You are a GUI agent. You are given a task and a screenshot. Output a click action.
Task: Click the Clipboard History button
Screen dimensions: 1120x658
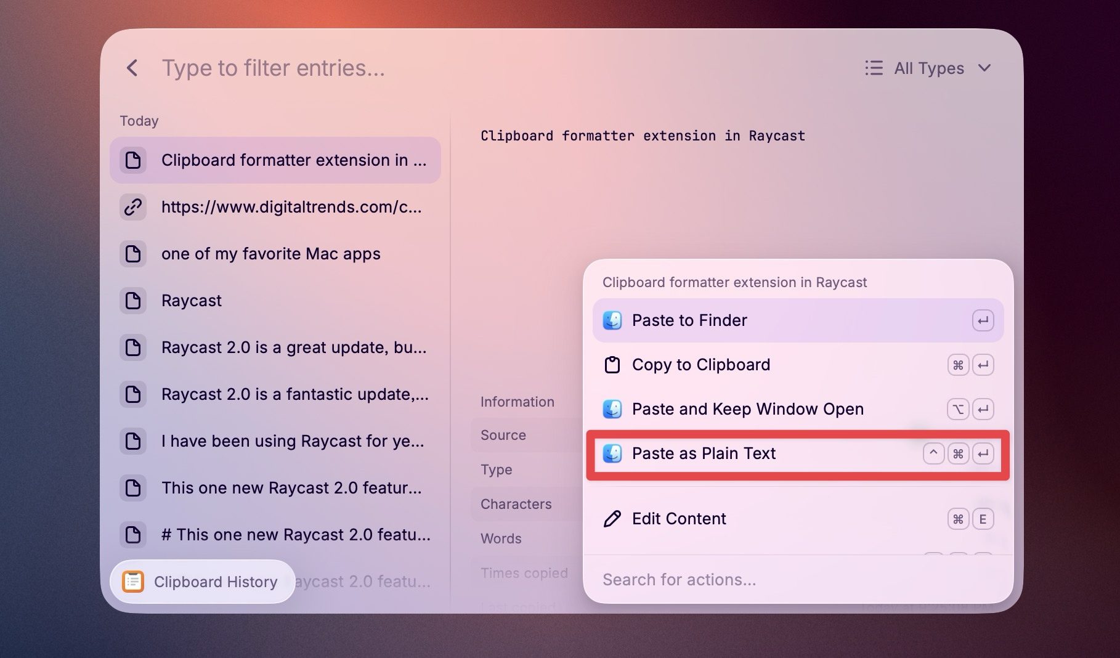[203, 582]
